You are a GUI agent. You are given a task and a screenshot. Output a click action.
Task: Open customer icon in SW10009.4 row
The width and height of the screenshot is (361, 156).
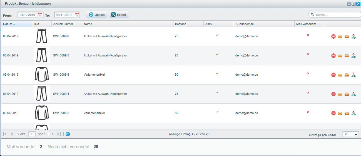coord(353,94)
